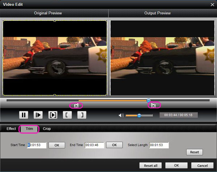Close the Video Edit window
Viewport: 217px width, 172px height.
tap(212, 5)
